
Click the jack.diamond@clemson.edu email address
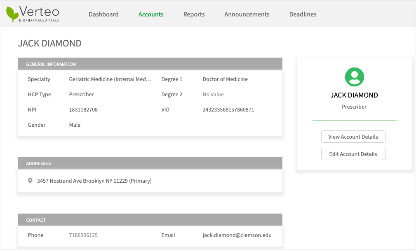(237, 235)
